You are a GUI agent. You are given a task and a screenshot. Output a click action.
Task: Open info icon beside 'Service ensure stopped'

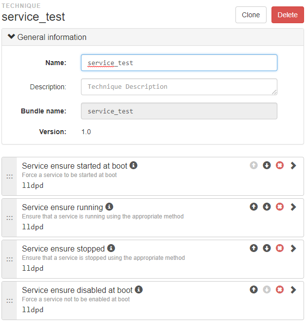(x=111, y=248)
